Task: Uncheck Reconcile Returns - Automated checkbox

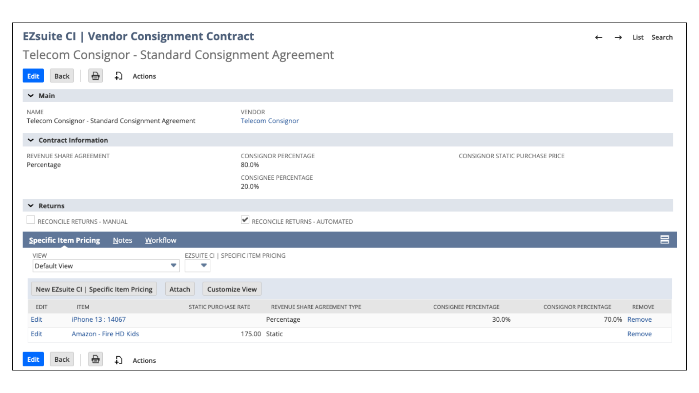Action: pyautogui.click(x=245, y=220)
